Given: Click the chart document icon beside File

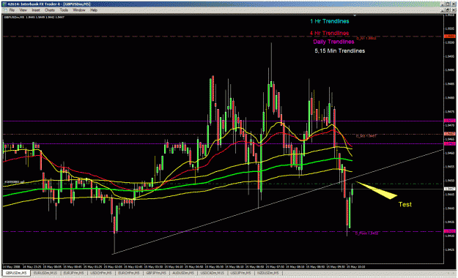Looking at the screenshot, I should 4,10.
